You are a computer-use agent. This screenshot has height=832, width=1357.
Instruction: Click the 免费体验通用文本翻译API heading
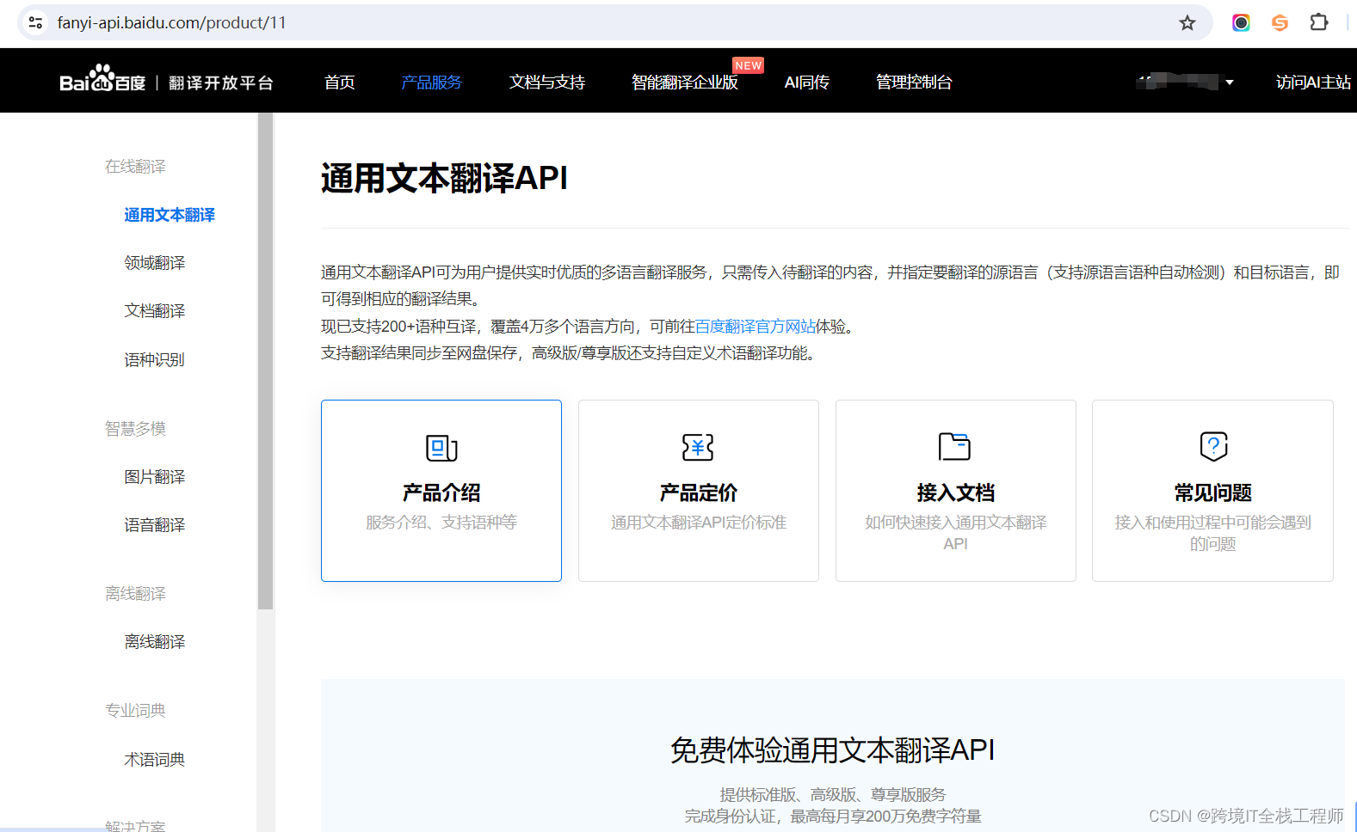click(832, 750)
